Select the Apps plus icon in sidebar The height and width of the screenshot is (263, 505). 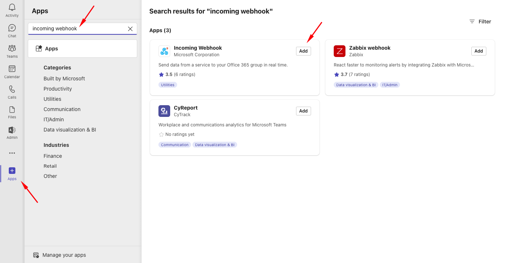(x=12, y=171)
